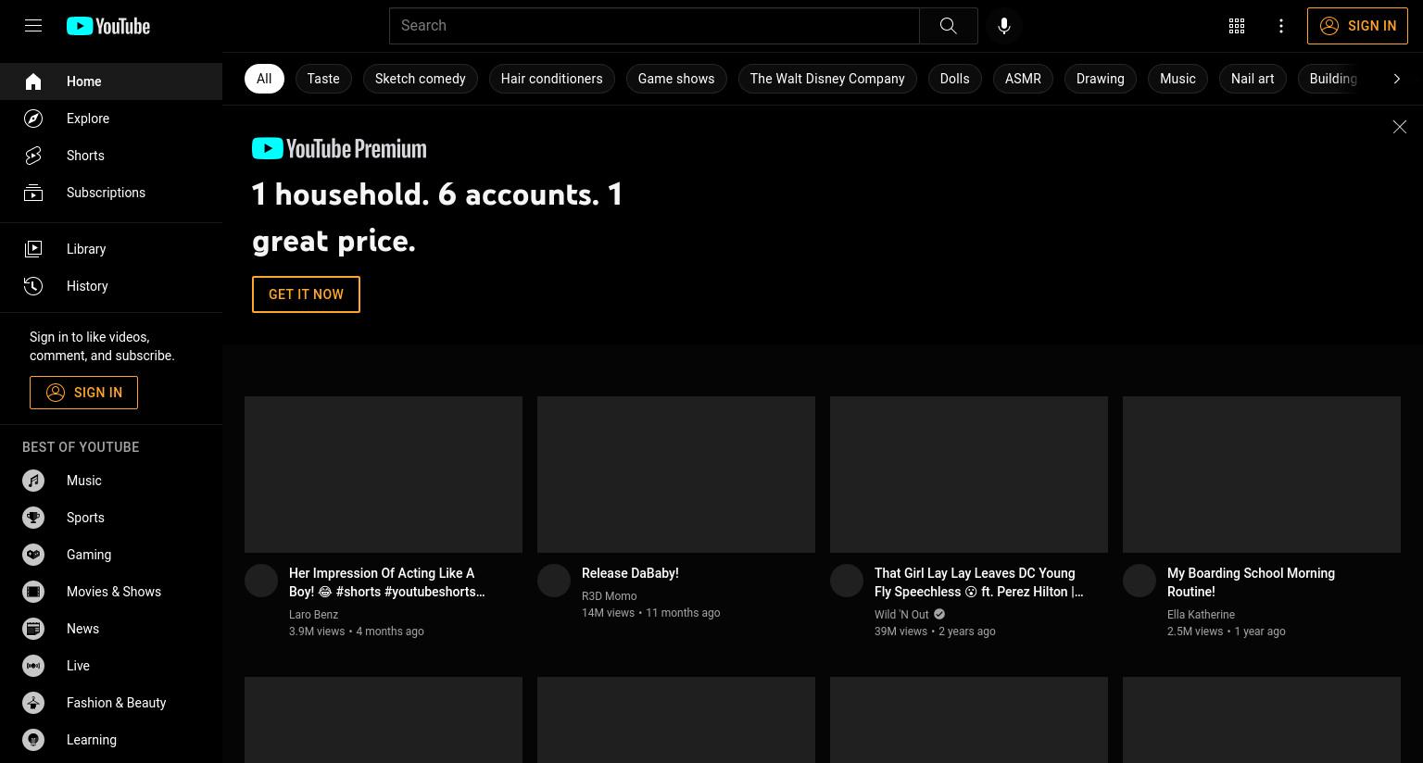
Task: Open the Boarding School Routine thumbnail
Action: click(x=1262, y=475)
